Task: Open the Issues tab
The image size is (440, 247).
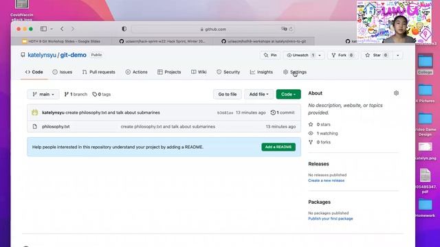Action: coord(63,72)
